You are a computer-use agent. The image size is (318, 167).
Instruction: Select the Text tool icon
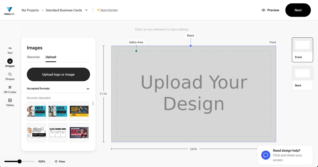10,48
